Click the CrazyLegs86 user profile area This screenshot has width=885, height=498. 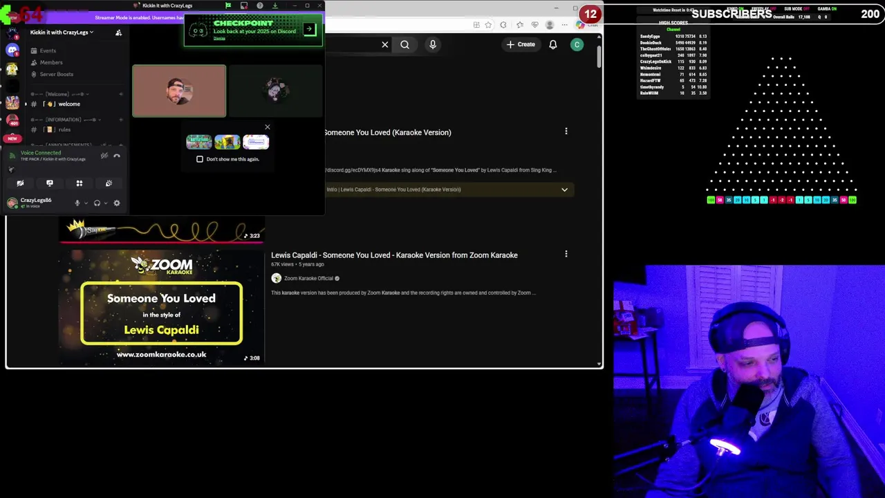tap(37, 203)
